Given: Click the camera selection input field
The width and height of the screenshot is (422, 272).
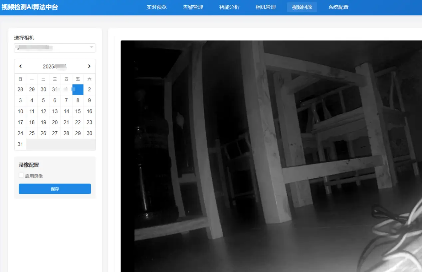Looking at the screenshot, I should pyautogui.click(x=55, y=48).
